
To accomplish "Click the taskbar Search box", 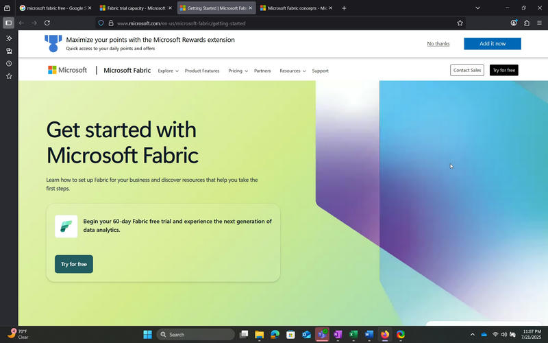I will [195, 335].
